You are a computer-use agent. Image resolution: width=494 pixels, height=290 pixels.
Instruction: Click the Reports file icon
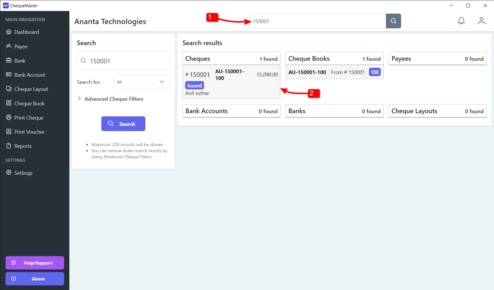pos(9,146)
